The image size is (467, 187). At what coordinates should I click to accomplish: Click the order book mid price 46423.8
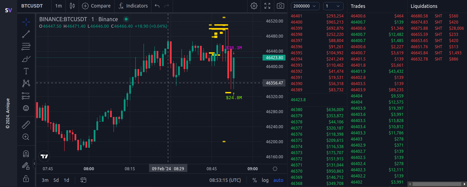point(298,100)
